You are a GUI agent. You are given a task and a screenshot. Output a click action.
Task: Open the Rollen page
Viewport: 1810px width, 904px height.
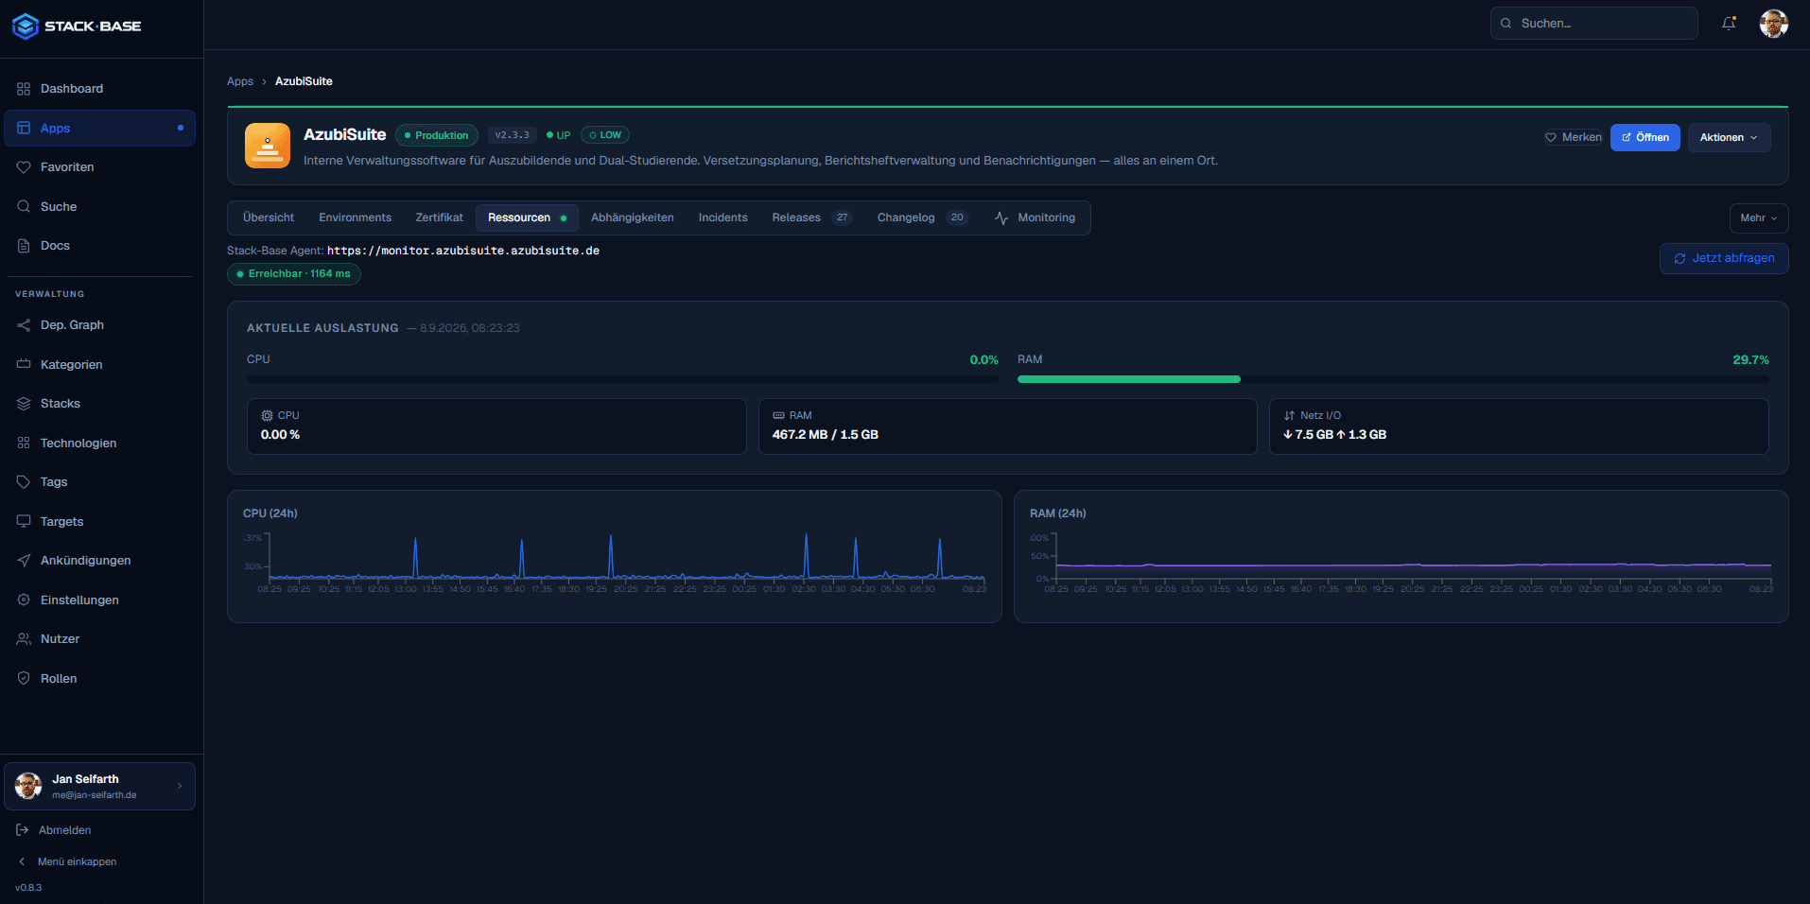click(x=99, y=679)
